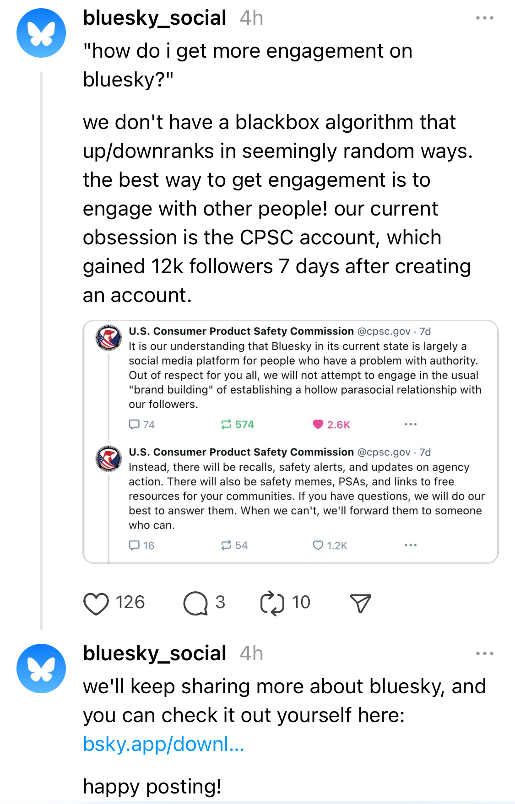Tap the 74 comments icon in quoted post
The height and width of the screenshot is (804, 515).
134,424
